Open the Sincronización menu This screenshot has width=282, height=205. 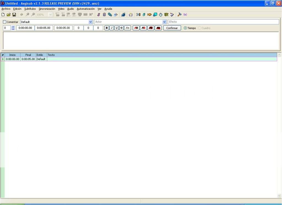[x=47, y=9]
